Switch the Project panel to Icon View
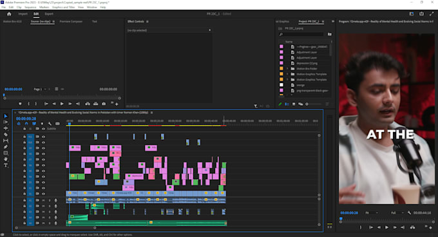The width and height of the screenshot is (438, 237). tap(294, 104)
